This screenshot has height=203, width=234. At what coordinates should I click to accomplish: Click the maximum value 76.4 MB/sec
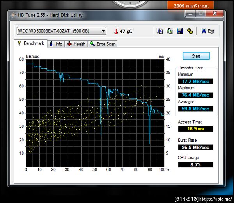pos(195,95)
